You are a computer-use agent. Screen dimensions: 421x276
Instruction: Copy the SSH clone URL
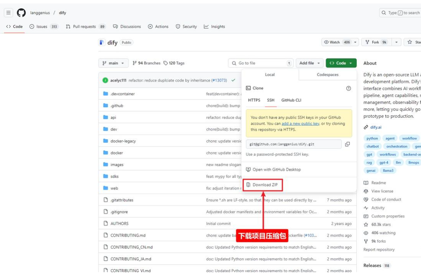coord(347,144)
